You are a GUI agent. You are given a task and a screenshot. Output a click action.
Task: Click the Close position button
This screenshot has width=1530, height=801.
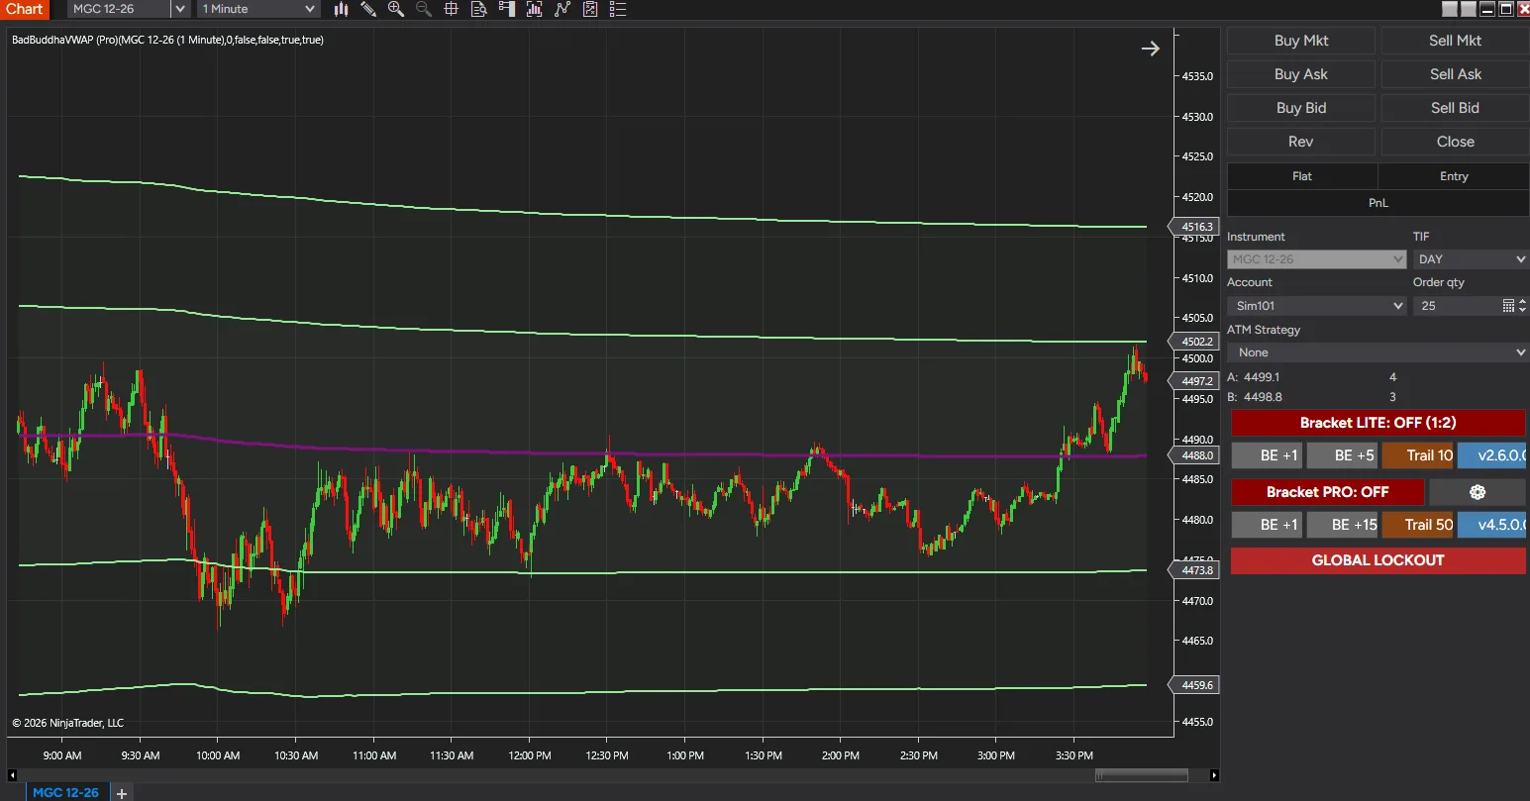click(1455, 142)
